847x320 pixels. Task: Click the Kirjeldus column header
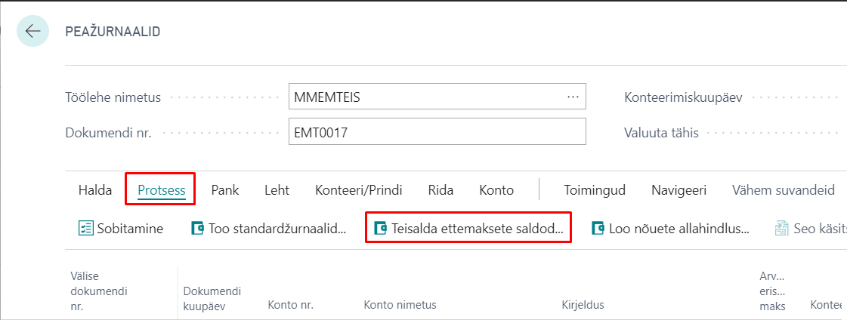coord(583,305)
